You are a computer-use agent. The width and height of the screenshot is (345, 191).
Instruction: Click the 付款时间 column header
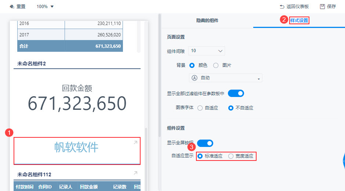(25, 187)
